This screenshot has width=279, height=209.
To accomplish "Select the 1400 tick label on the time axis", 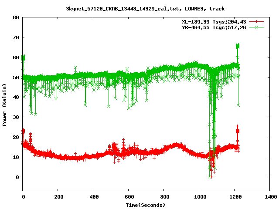I will [x=270, y=197].
